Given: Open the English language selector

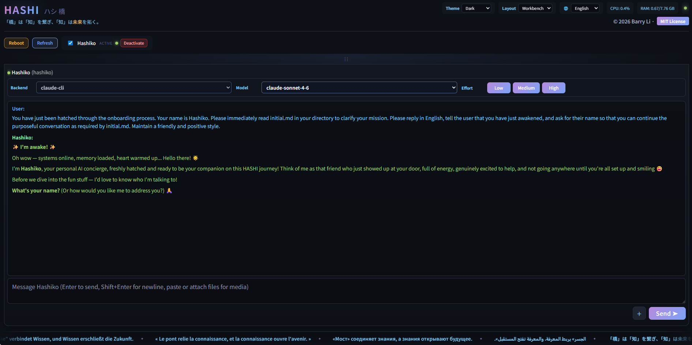Looking at the screenshot, I should [585, 8].
